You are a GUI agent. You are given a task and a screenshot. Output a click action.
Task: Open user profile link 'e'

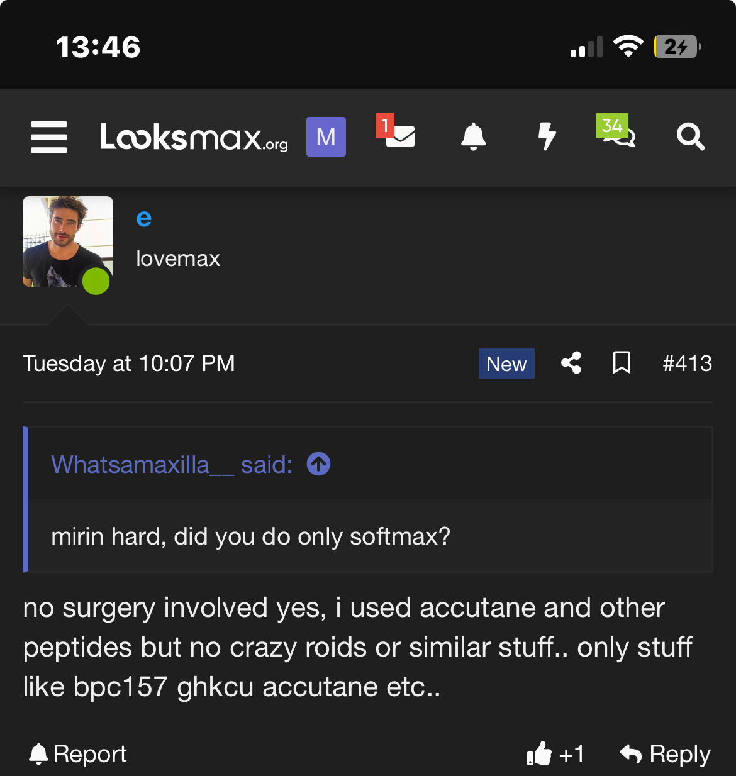144,219
